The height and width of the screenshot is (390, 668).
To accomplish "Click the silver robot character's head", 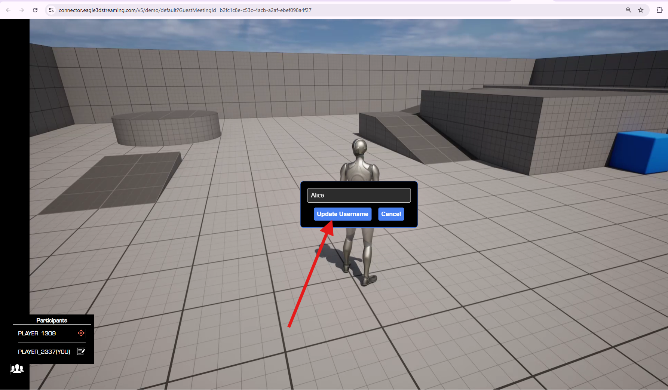I will 359,147.
